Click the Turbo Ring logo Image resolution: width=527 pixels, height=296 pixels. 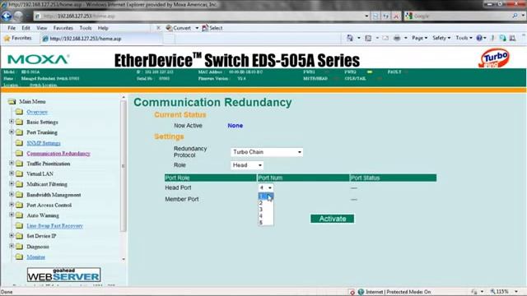[x=494, y=58]
